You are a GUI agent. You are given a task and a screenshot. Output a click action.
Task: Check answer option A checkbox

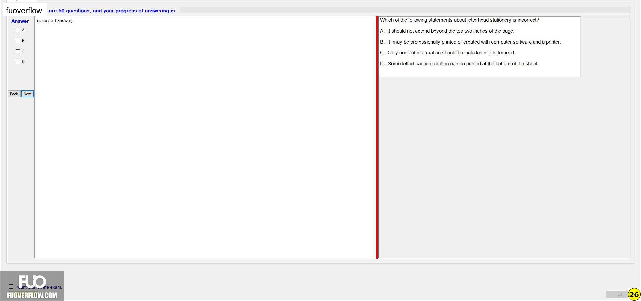[x=18, y=30]
